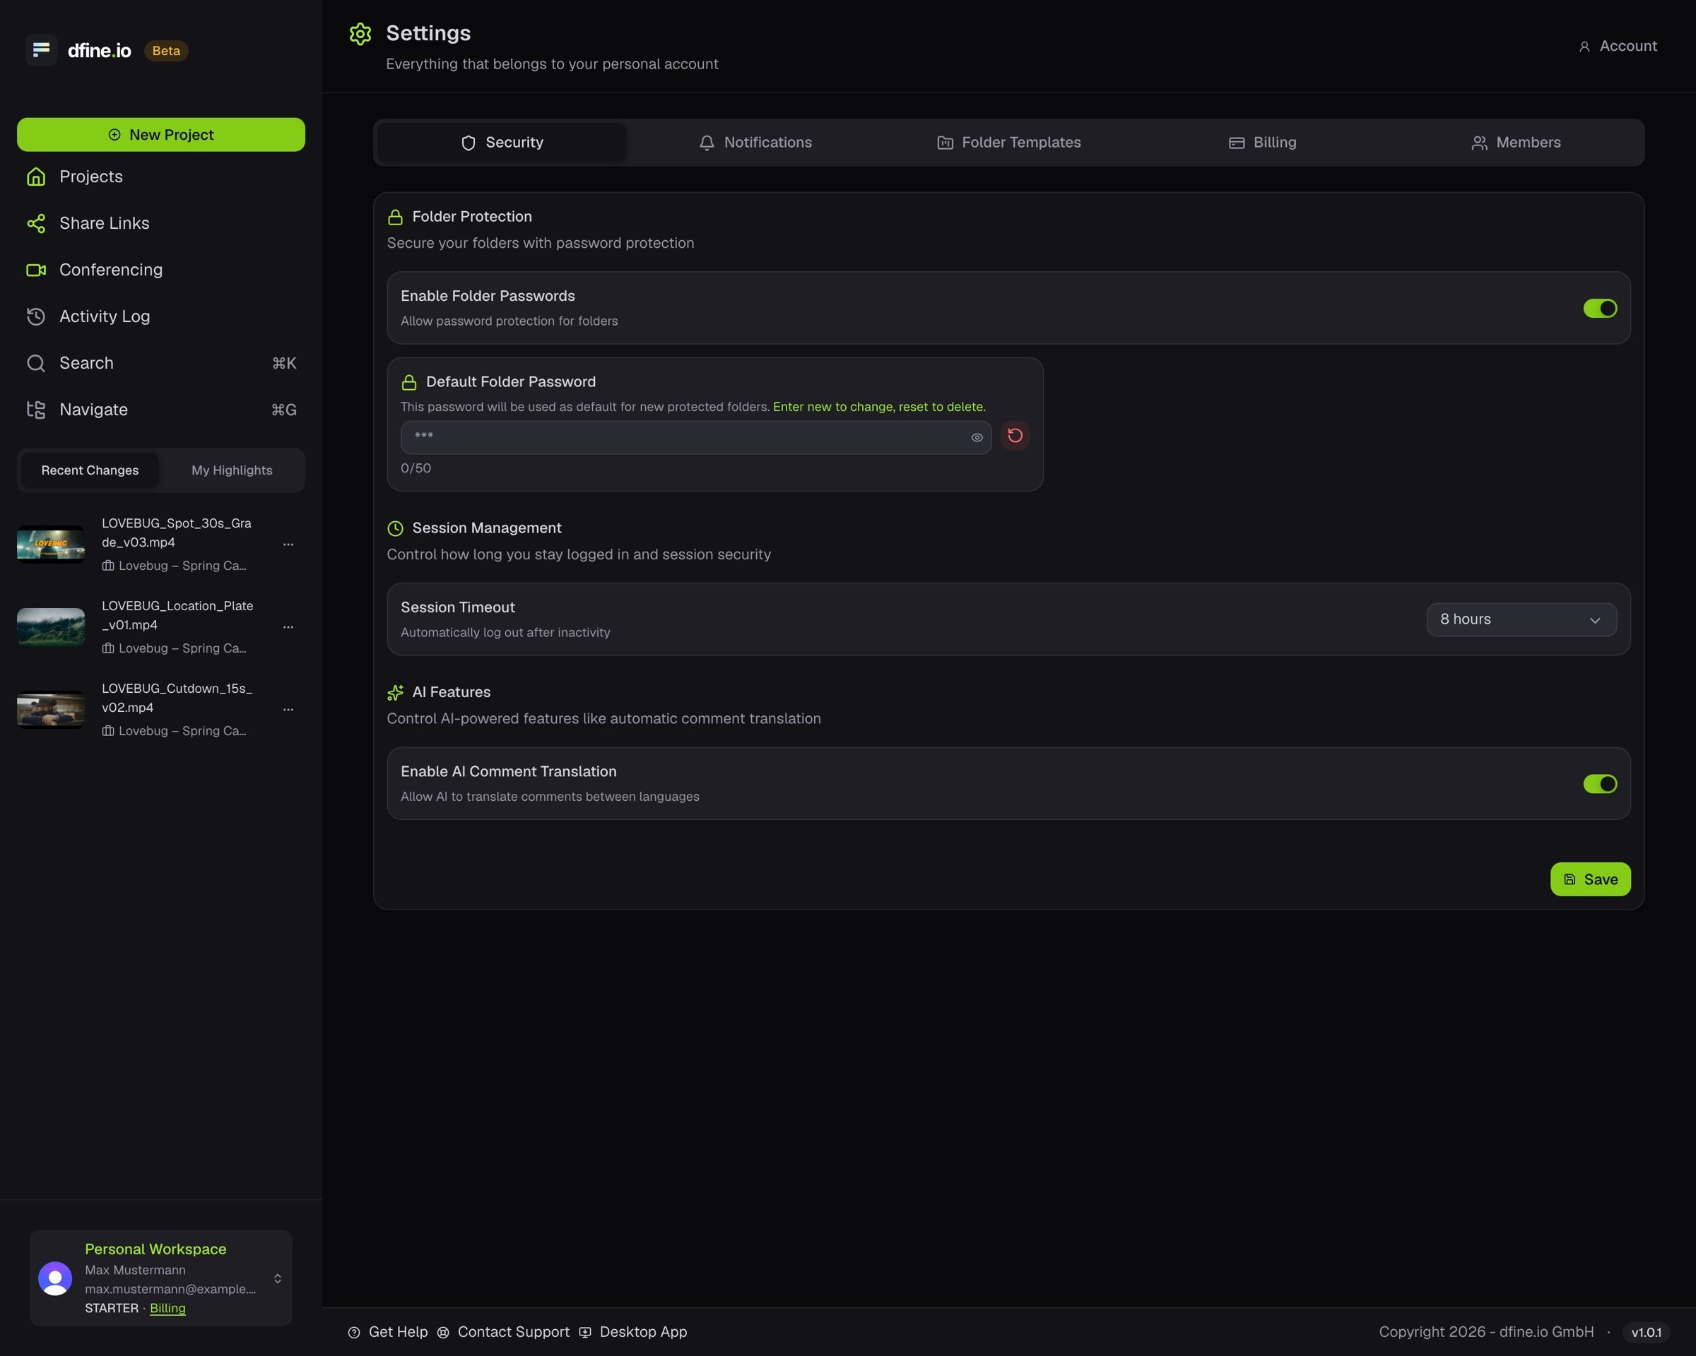Toggle Enable AI Comment Translation switch
Image resolution: width=1696 pixels, height=1356 pixels.
[1600, 784]
